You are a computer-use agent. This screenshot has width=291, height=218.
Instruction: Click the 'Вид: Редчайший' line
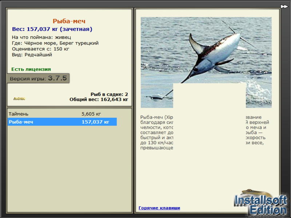32,55
